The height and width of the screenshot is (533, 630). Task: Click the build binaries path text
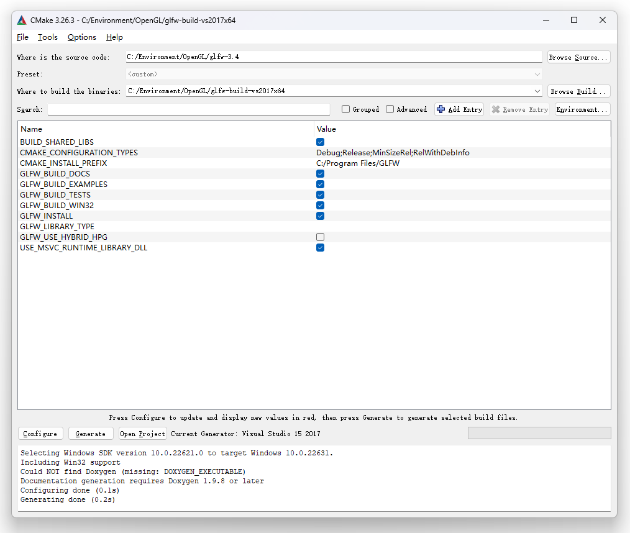coord(206,91)
